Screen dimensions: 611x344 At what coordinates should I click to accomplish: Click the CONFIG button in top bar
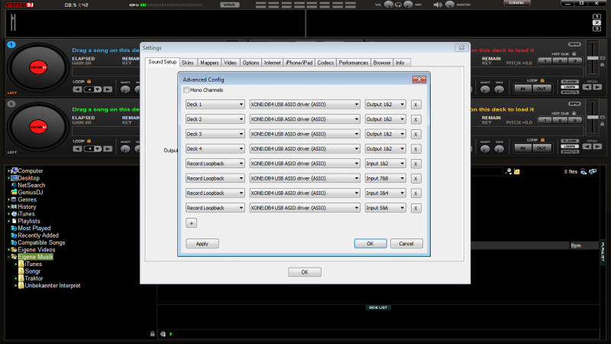tap(516, 3)
